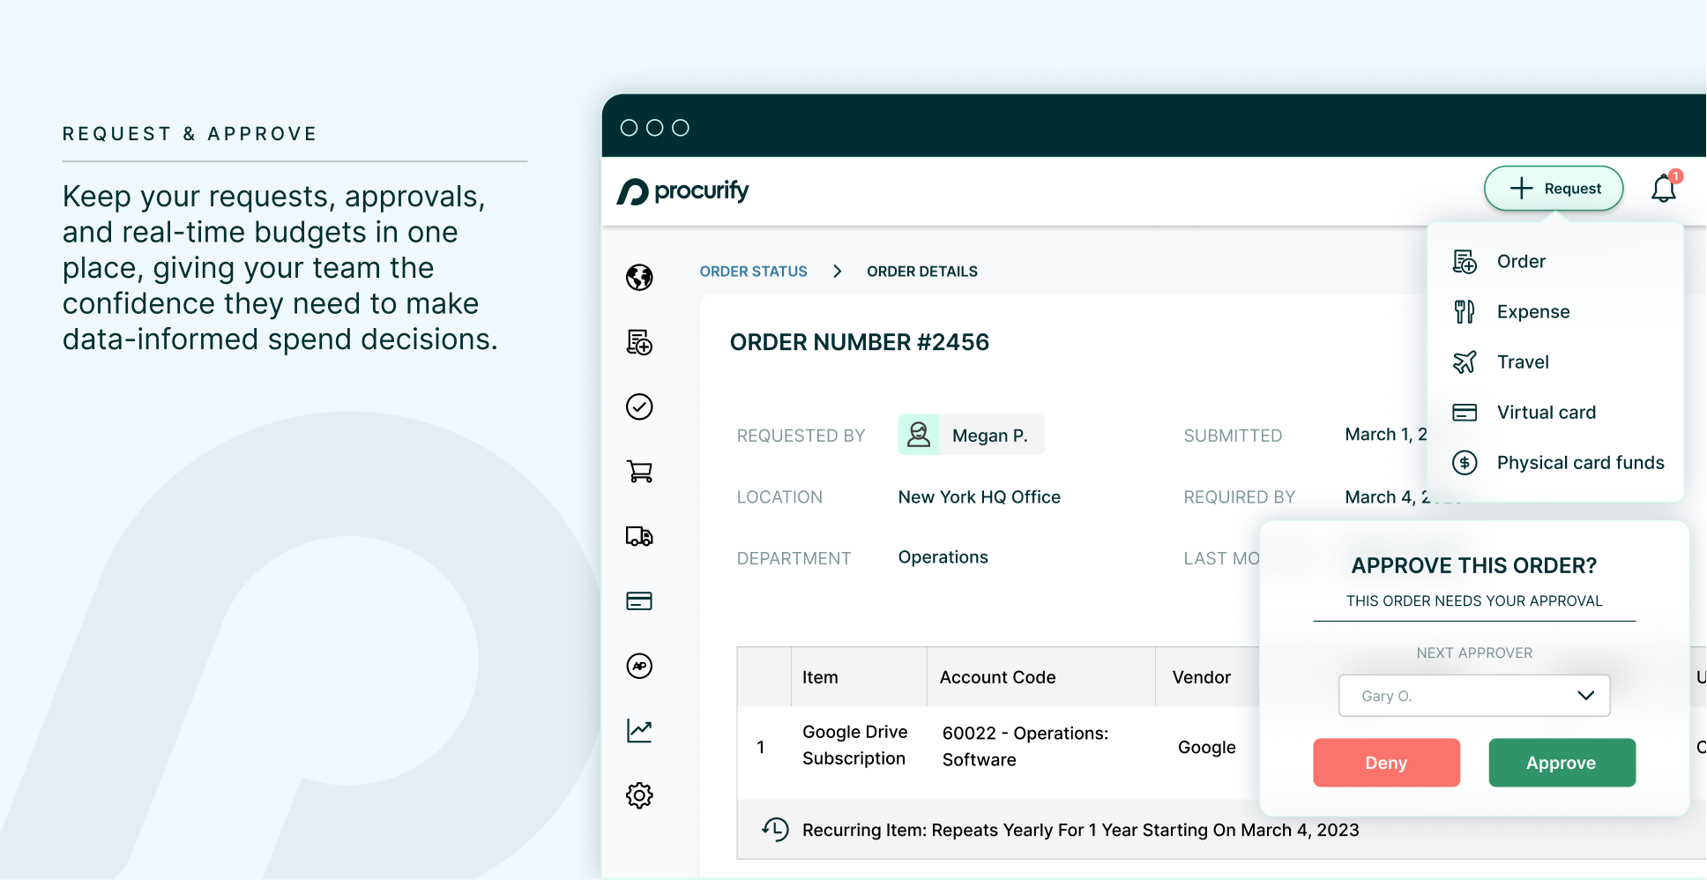This screenshot has height=880, width=1707.
Task: Select the create request document icon
Action: coord(639,342)
